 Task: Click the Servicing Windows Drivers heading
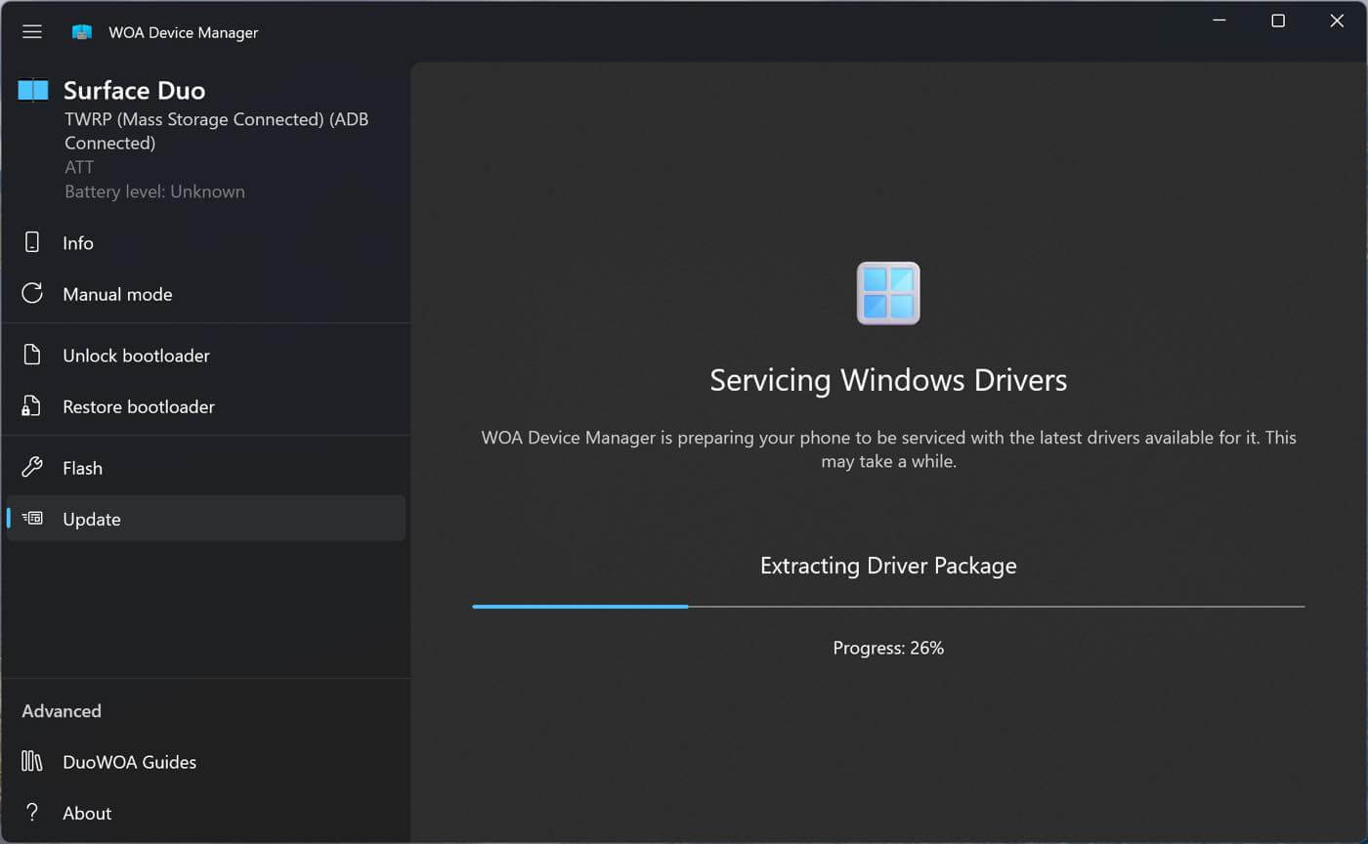click(x=888, y=380)
